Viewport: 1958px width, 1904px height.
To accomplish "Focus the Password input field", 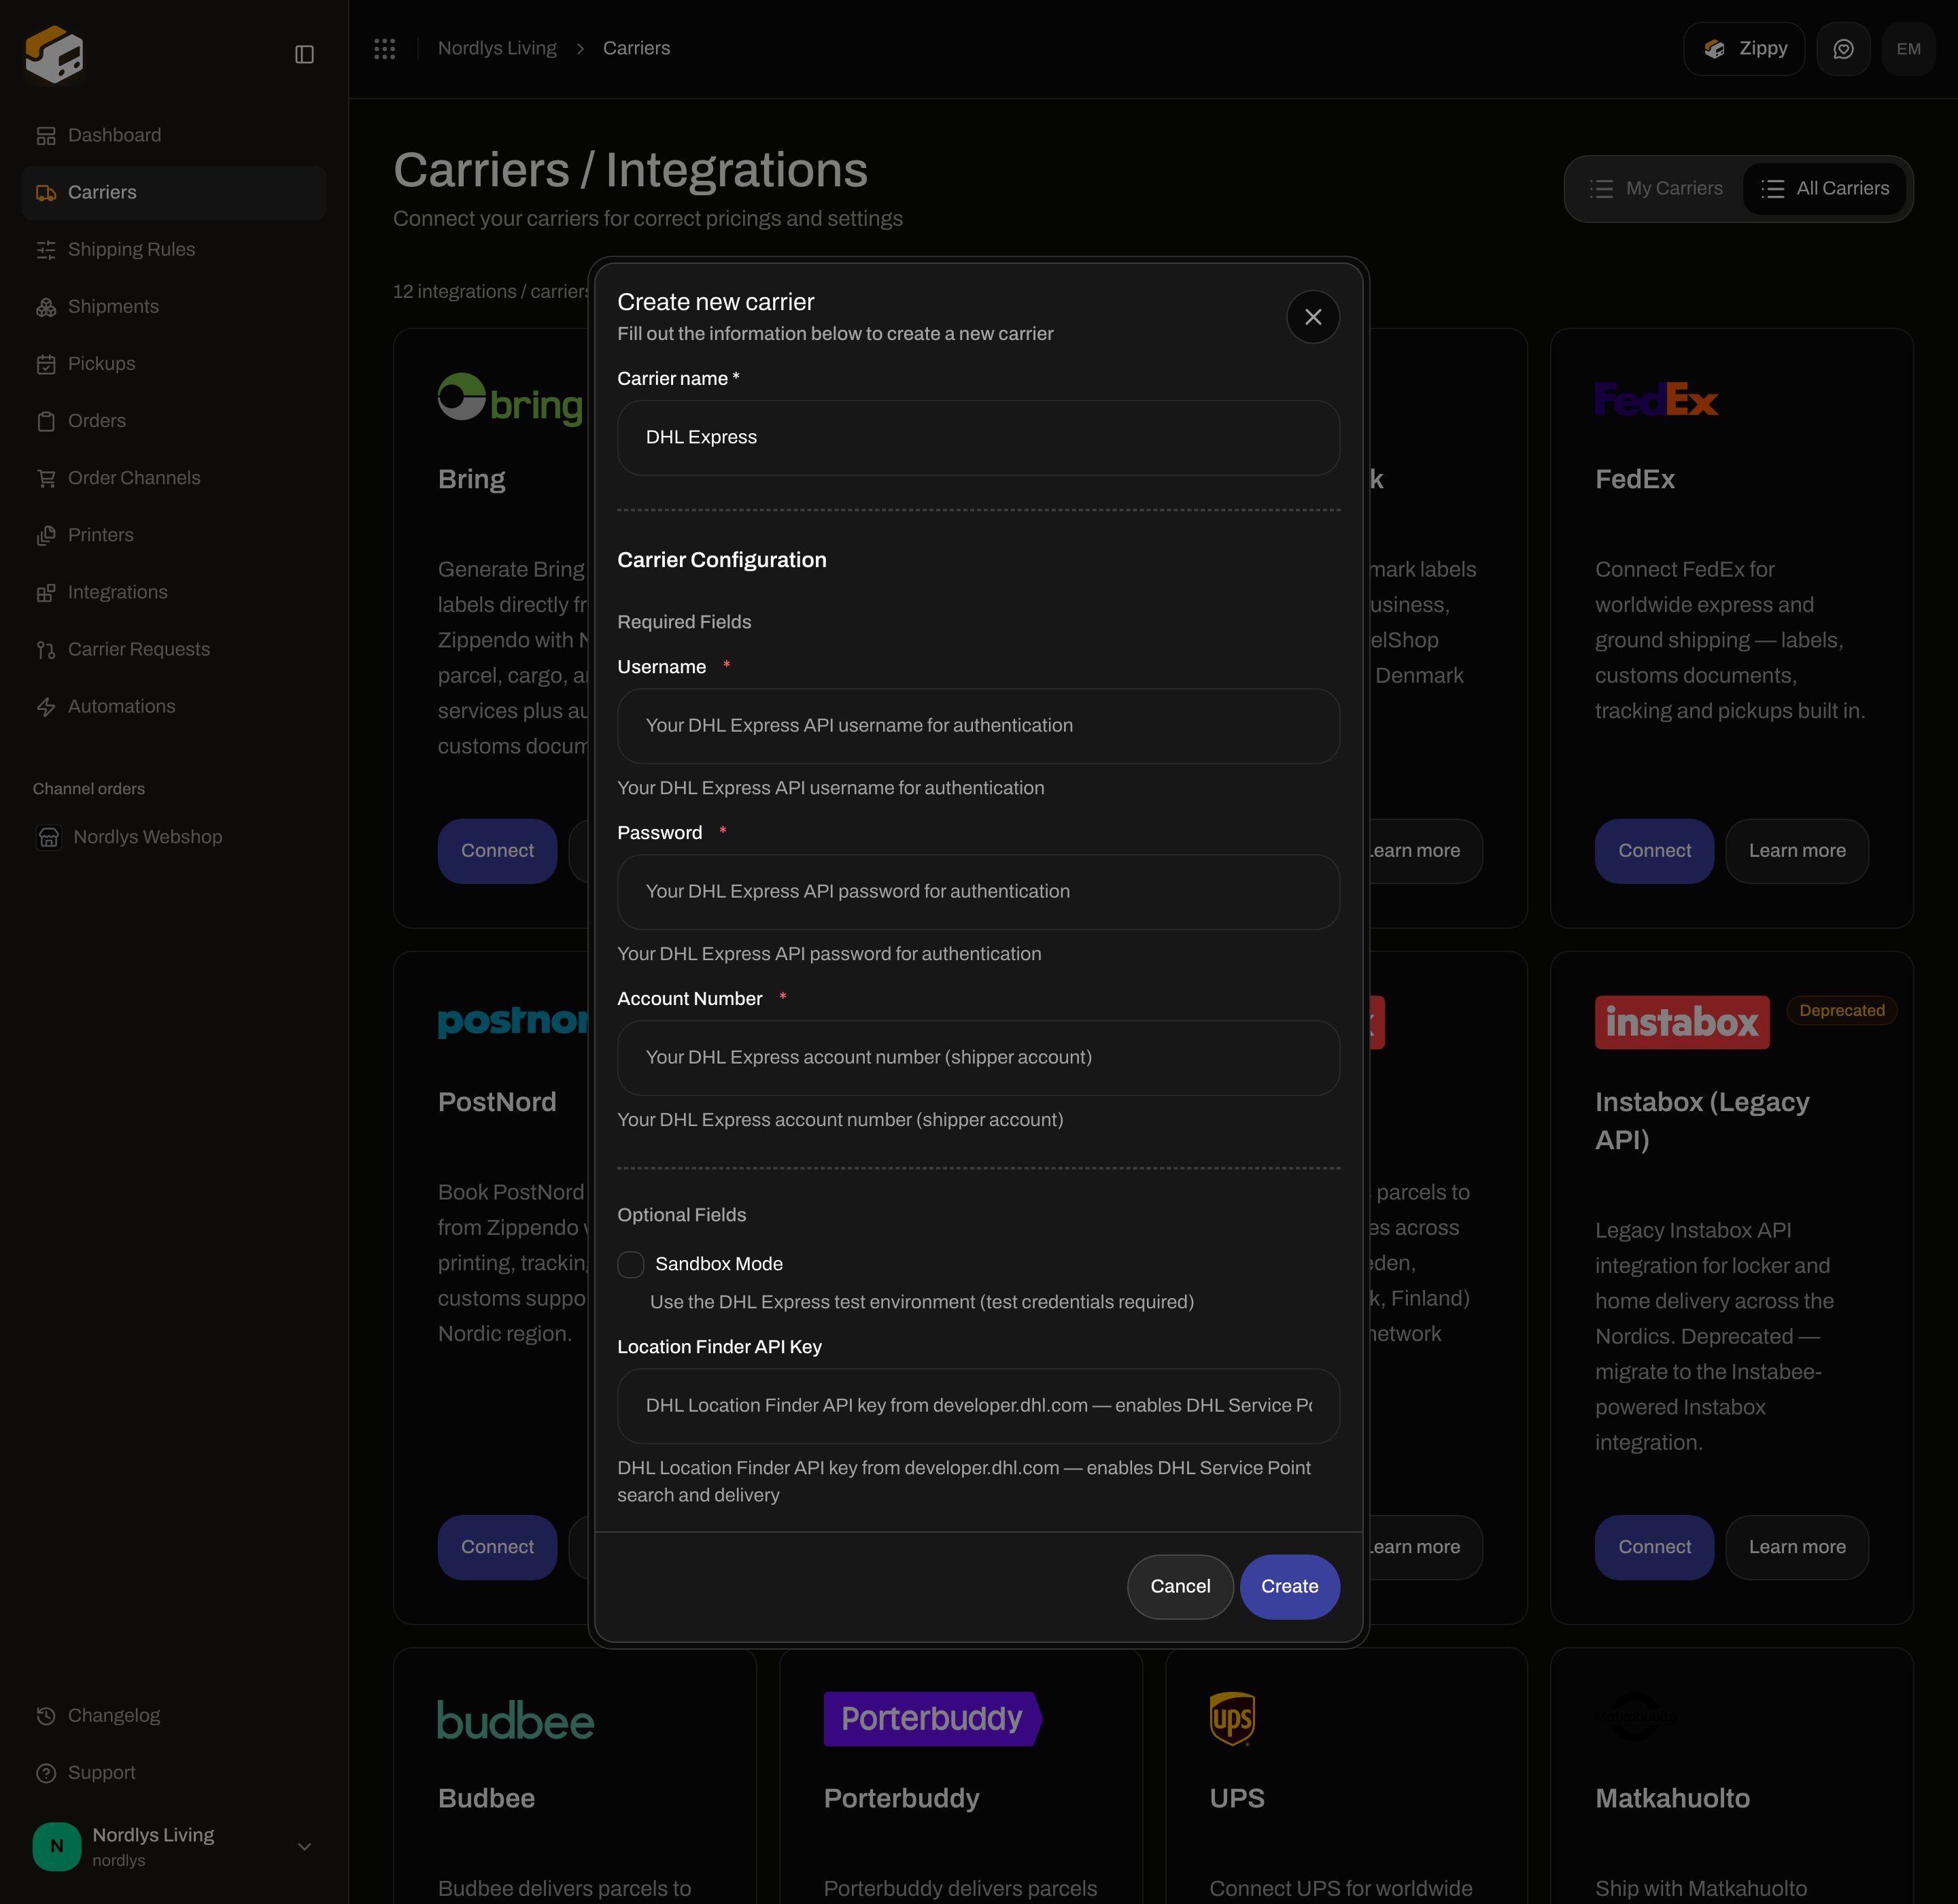I will (x=978, y=892).
